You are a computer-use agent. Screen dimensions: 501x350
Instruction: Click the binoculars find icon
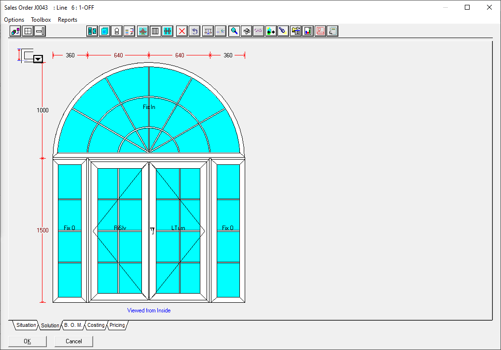pos(247,31)
